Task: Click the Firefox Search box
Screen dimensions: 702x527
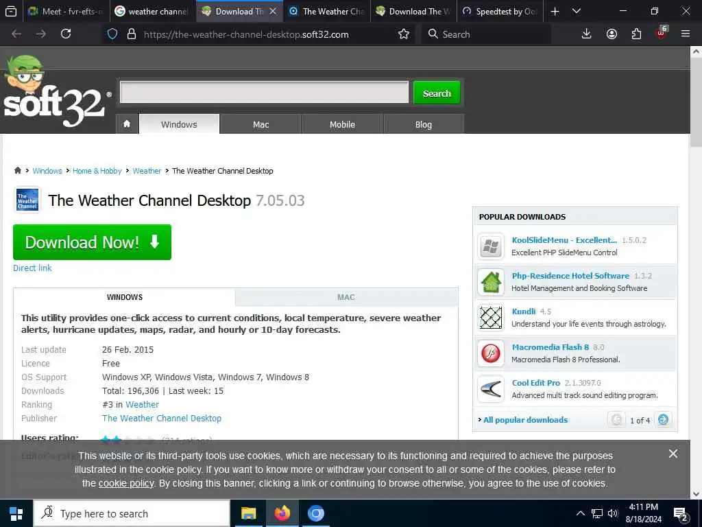Action: point(486,34)
